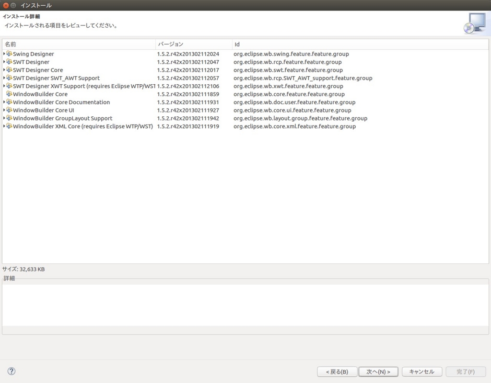491x383 pixels.
Task: Click the SWT Designer SWT_AWT Support icon
Action: (x=9, y=78)
